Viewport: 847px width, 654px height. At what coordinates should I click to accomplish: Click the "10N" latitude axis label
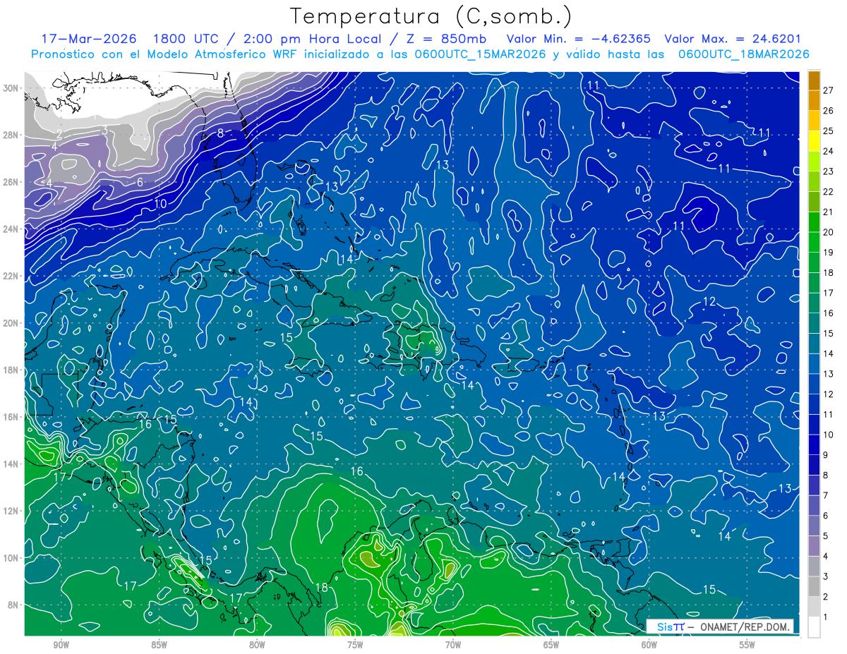click(11, 557)
